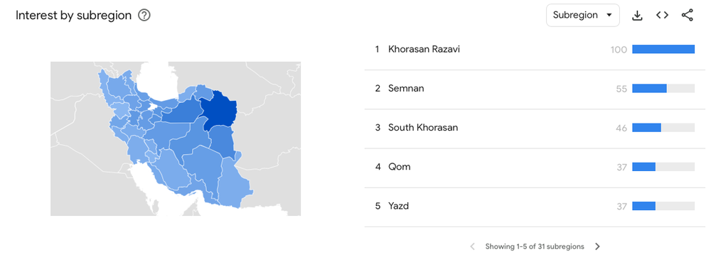Share the subregion chart
The height and width of the screenshot is (257, 711).
click(x=688, y=15)
